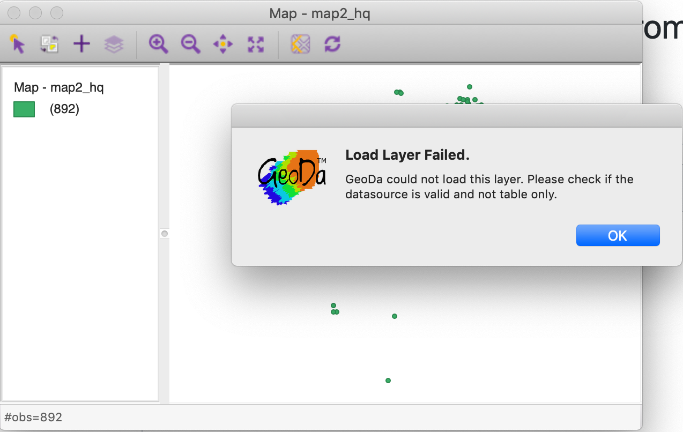Click the Map - map2_hq window title bar

tap(320, 13)
